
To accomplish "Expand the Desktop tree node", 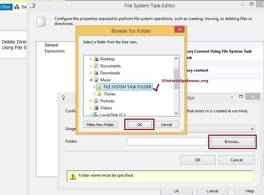I will [x=91, y=59].
